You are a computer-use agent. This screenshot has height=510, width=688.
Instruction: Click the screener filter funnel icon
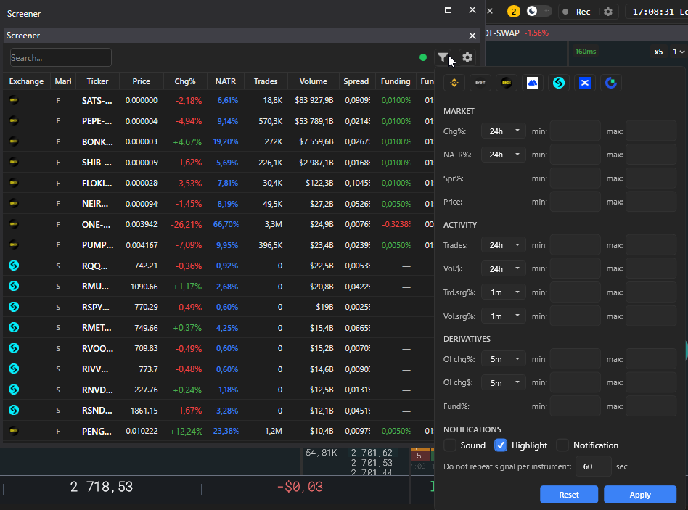coord(443,57)
